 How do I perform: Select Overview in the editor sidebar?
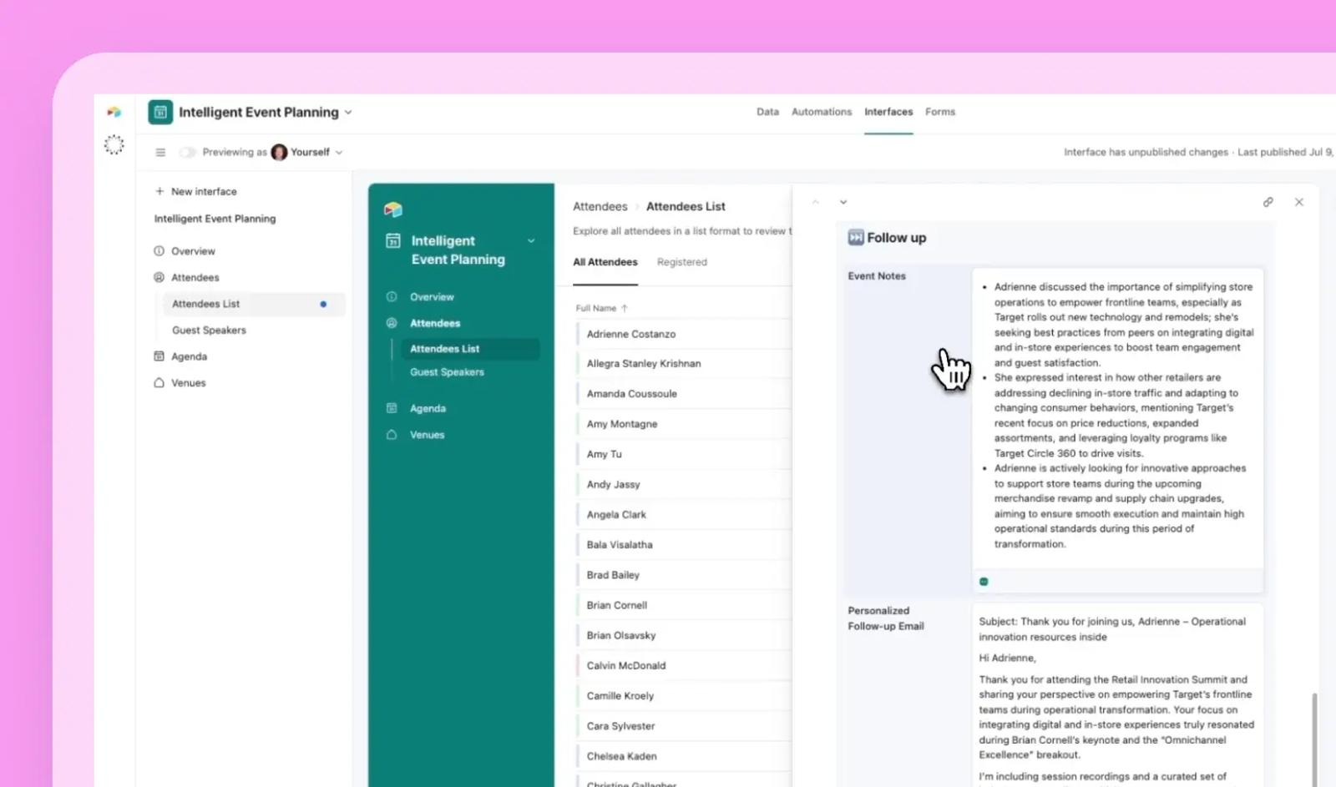[193, 251]
